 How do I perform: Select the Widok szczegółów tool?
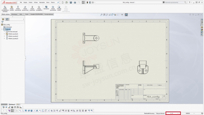[39, 8]
